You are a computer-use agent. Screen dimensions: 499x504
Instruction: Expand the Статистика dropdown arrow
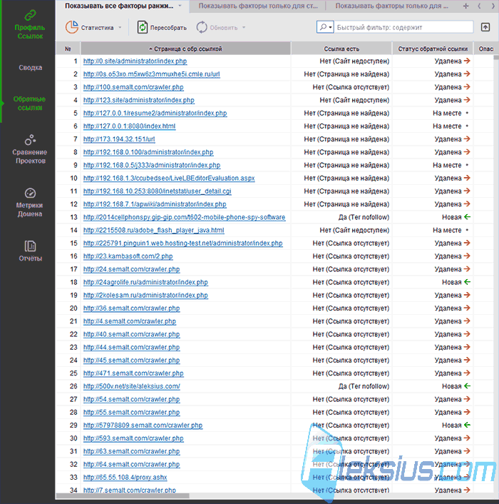coord(120,28)
